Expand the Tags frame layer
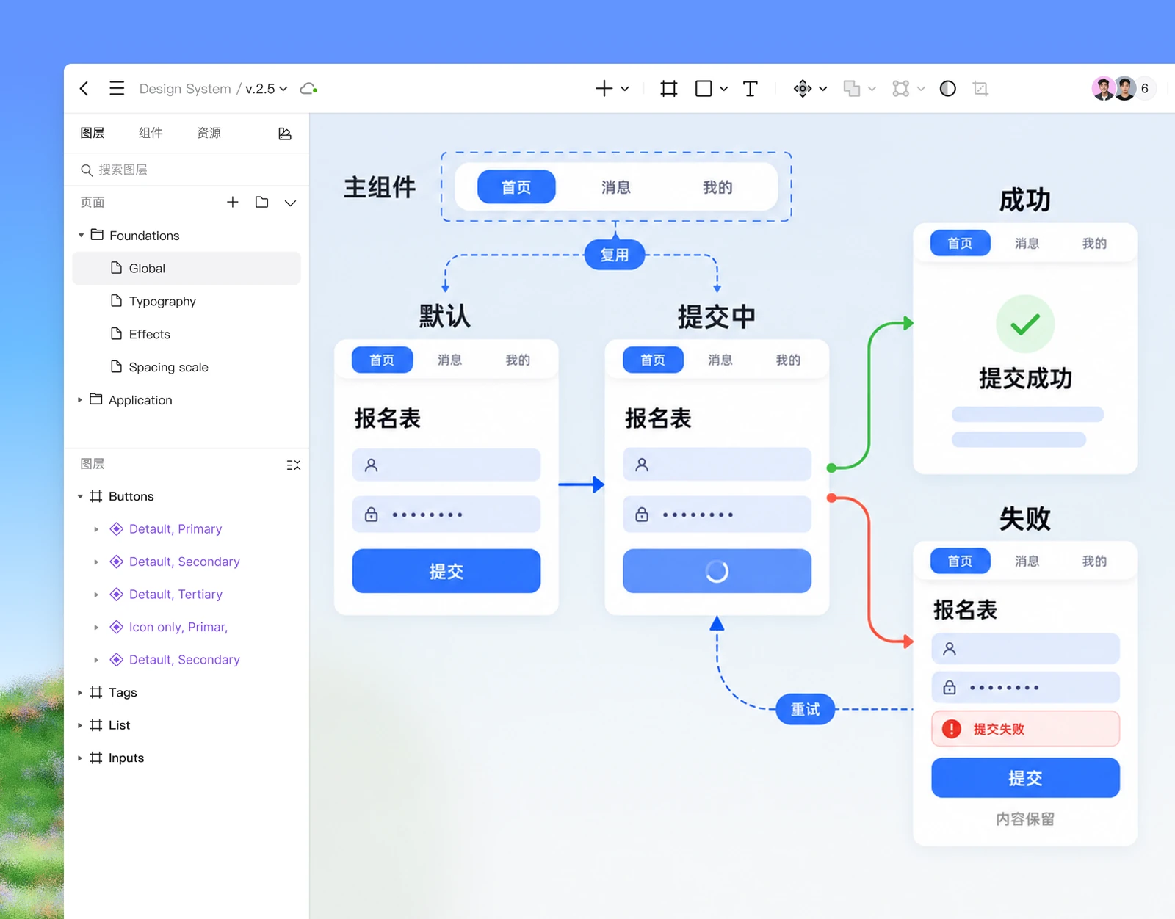 point(80,693)
